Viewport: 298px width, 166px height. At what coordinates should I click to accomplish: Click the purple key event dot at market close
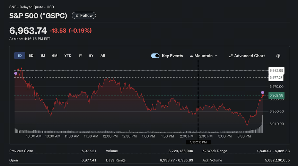click(x=262, y=92)
